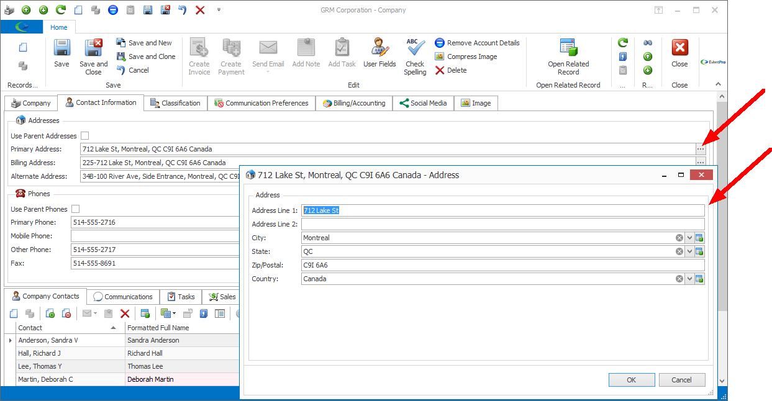The image size is (772, 401).
Task: Select the Image tab
Action: (x=476, y=103)
